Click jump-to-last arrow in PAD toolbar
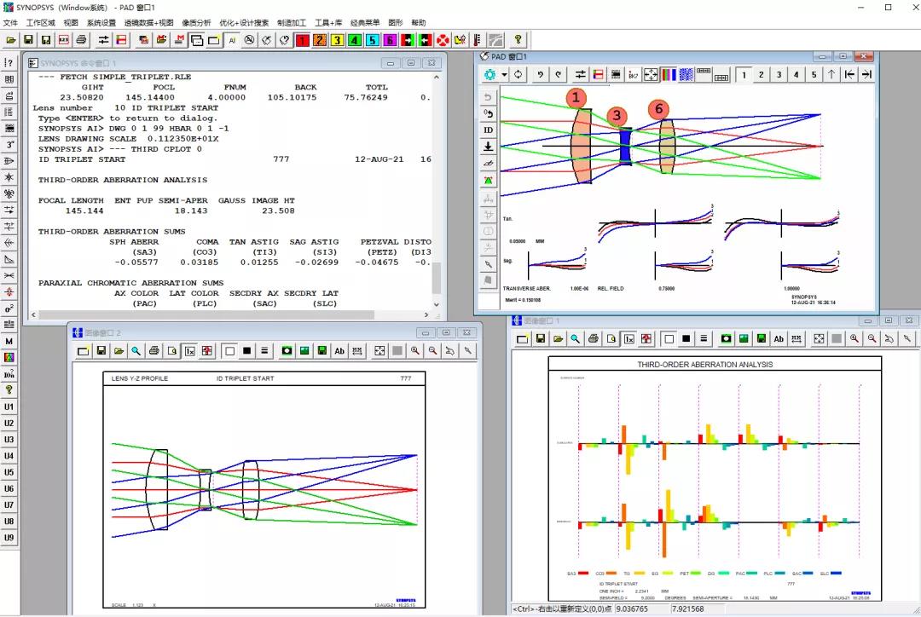Screen dimensions: 921x617 [x=867, y=74]
